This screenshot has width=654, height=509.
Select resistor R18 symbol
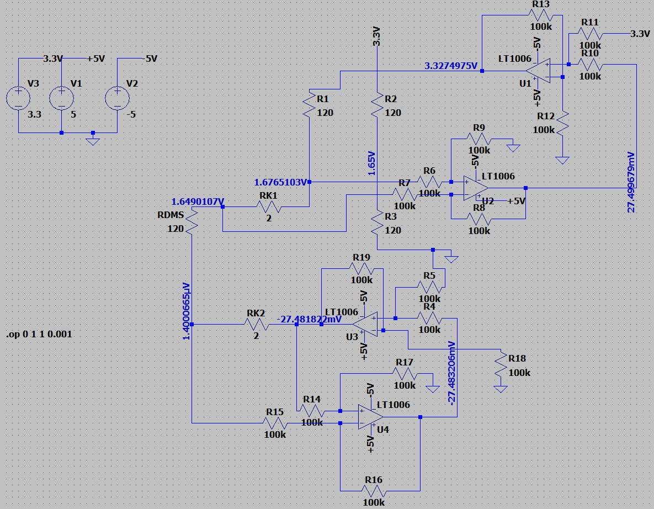(501, 365)
